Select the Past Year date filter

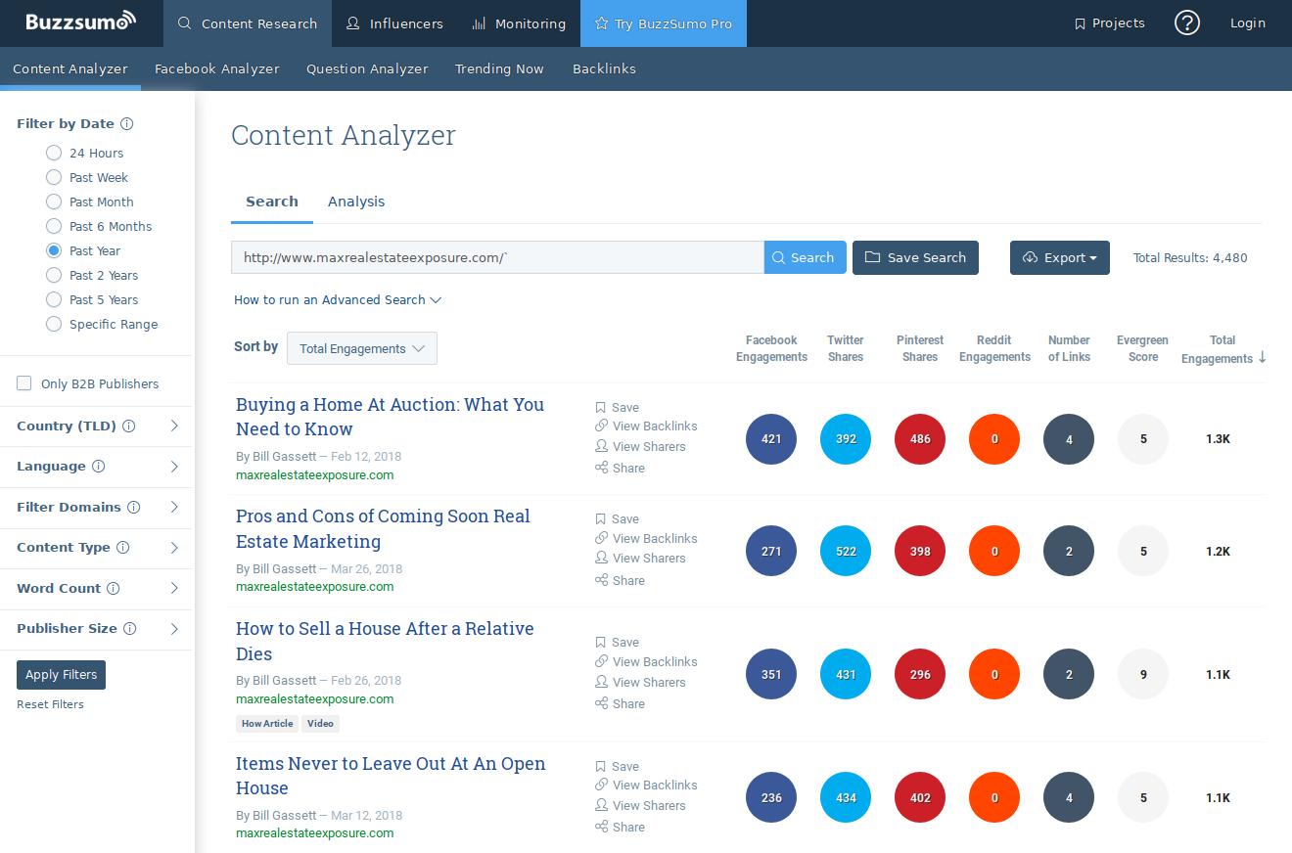pos(54,251)
